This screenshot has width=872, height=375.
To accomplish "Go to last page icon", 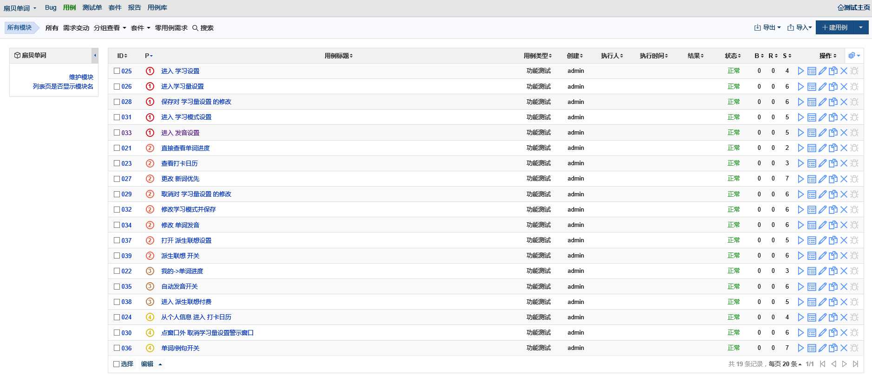I will (x=855, y=364).
